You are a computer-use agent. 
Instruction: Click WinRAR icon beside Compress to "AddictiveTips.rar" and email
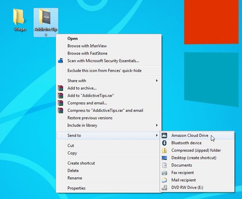(x=60, y=110)
